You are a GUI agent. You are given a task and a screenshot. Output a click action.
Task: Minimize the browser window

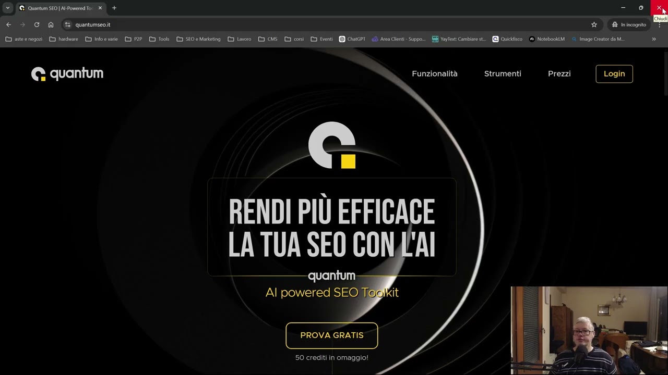click(623, 8)
